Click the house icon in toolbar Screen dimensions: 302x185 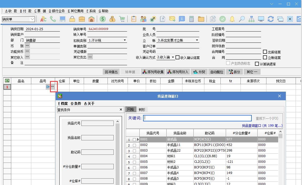91,19
